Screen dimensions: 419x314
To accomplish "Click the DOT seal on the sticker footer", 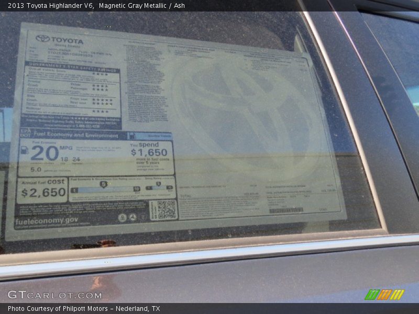I will tap(133, 217).
